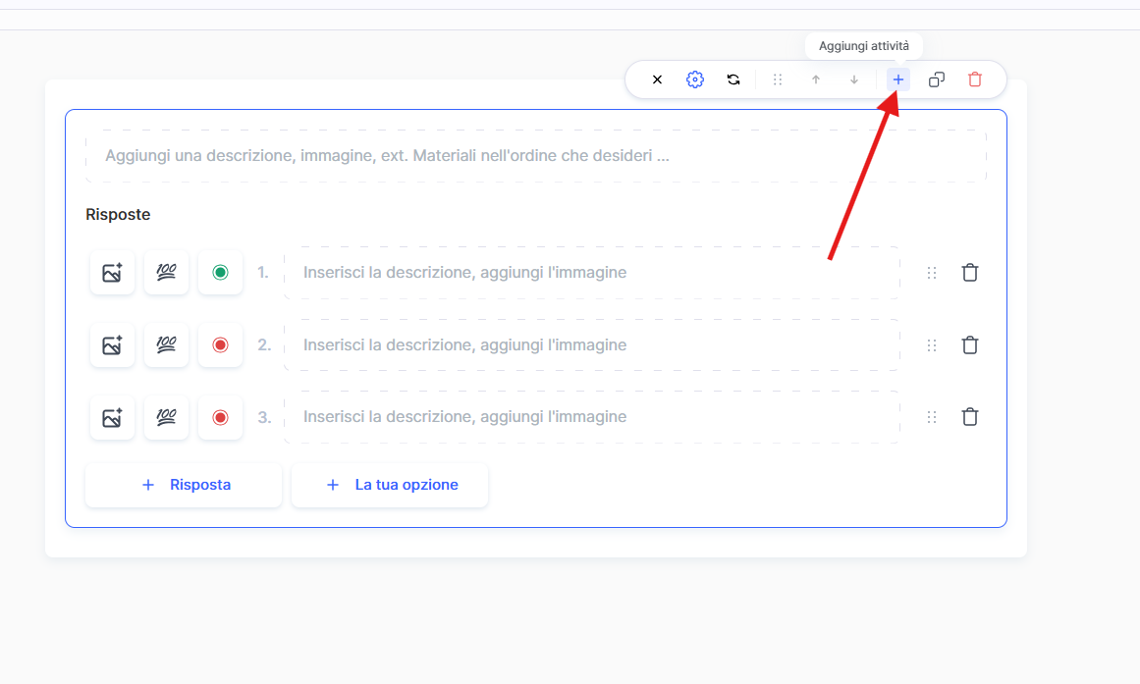Click the Risposta button to add answer
1140x684 pixels.
tap(184, 485)
